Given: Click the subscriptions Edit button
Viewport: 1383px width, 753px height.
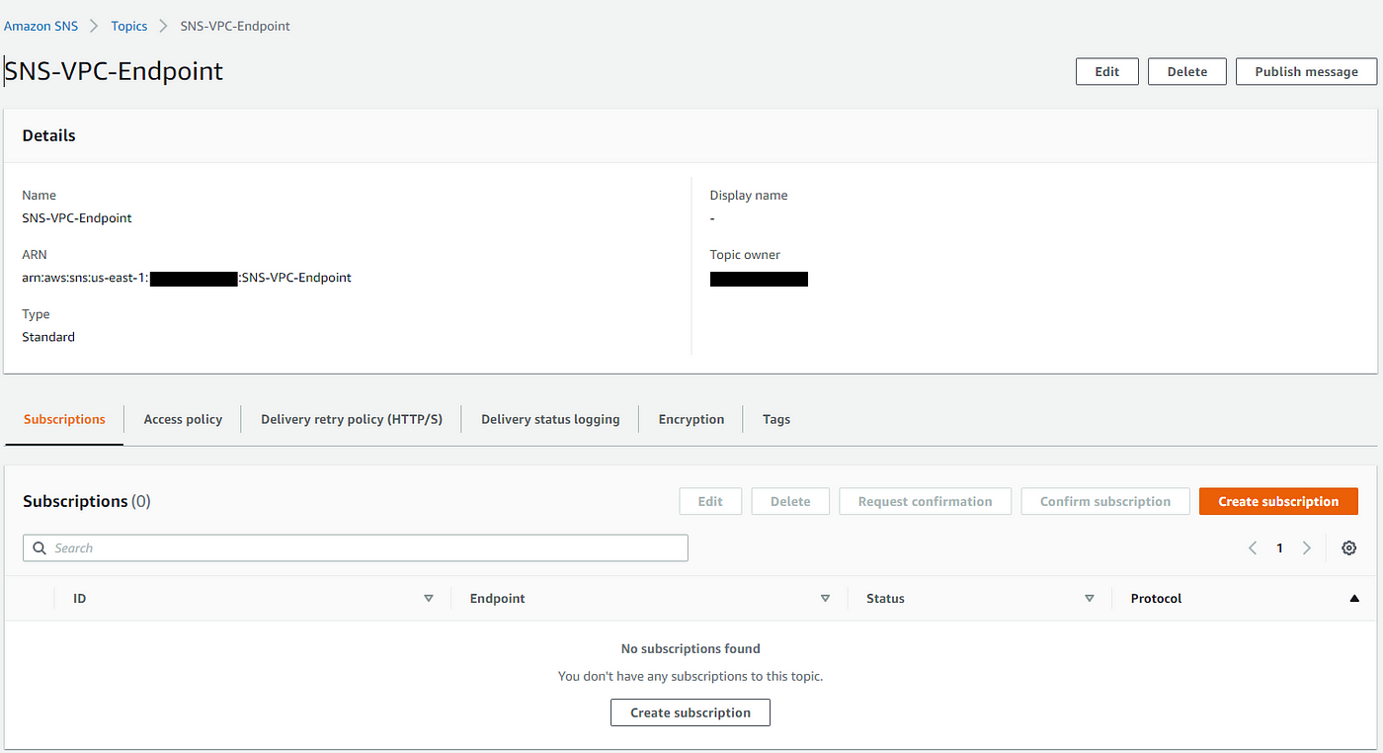Looking at the screenshot, I should pyautogui.click(x=710, y=501).
